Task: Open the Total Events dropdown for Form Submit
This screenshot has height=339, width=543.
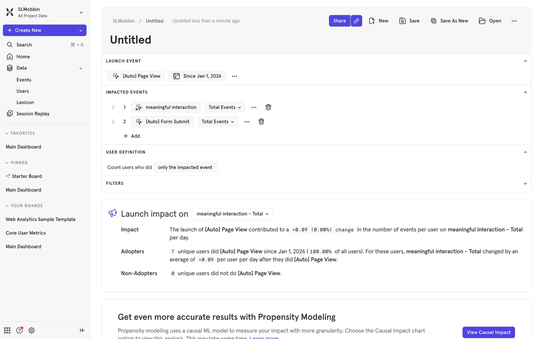Action: [x=217, y=121]
